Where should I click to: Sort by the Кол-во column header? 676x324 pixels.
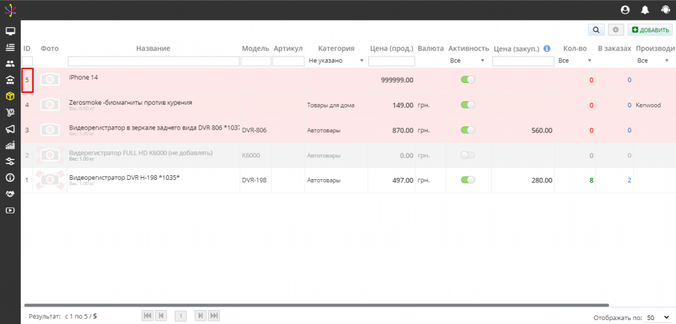pyautogui.click(x=575, y=49)
